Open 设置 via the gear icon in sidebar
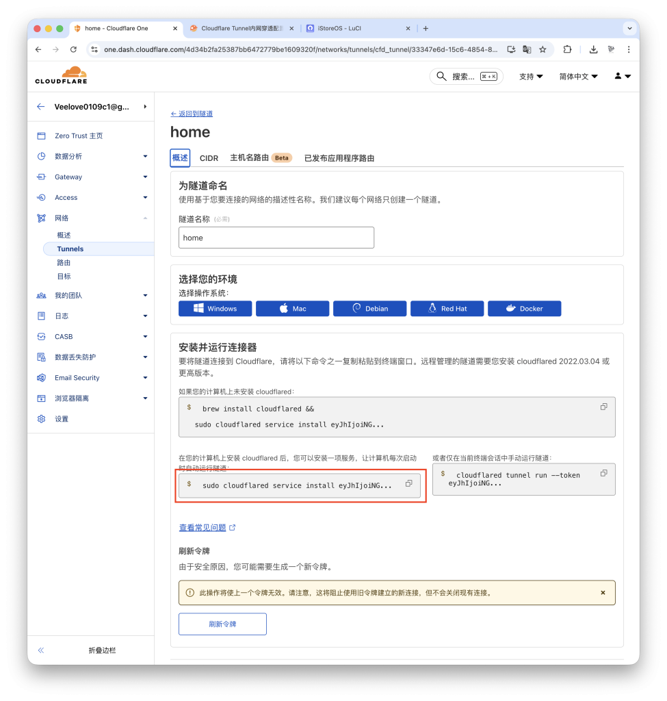 pos(41,418)
